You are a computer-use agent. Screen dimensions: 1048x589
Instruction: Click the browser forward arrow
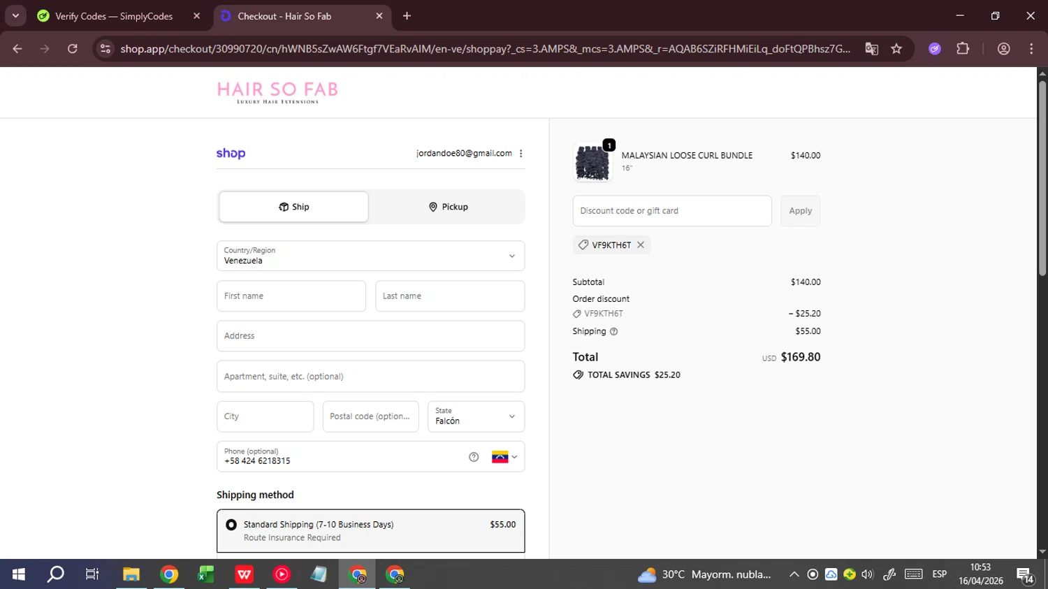(45, 49)
